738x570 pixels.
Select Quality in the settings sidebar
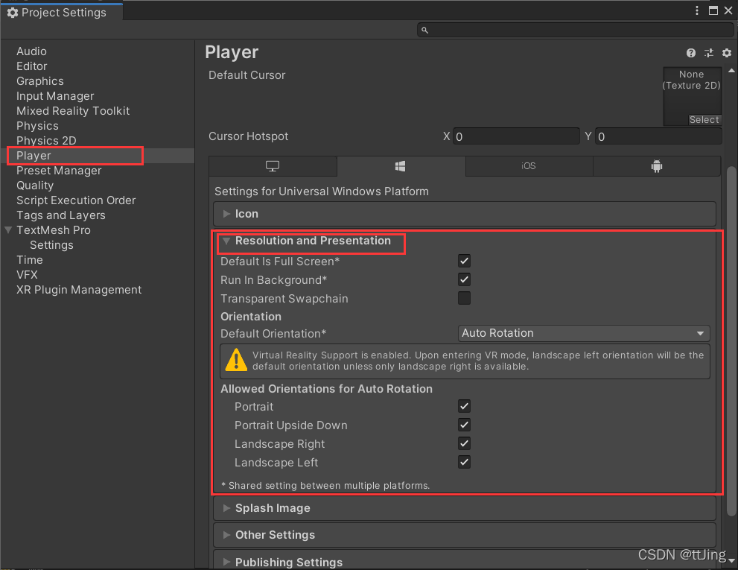34,185
